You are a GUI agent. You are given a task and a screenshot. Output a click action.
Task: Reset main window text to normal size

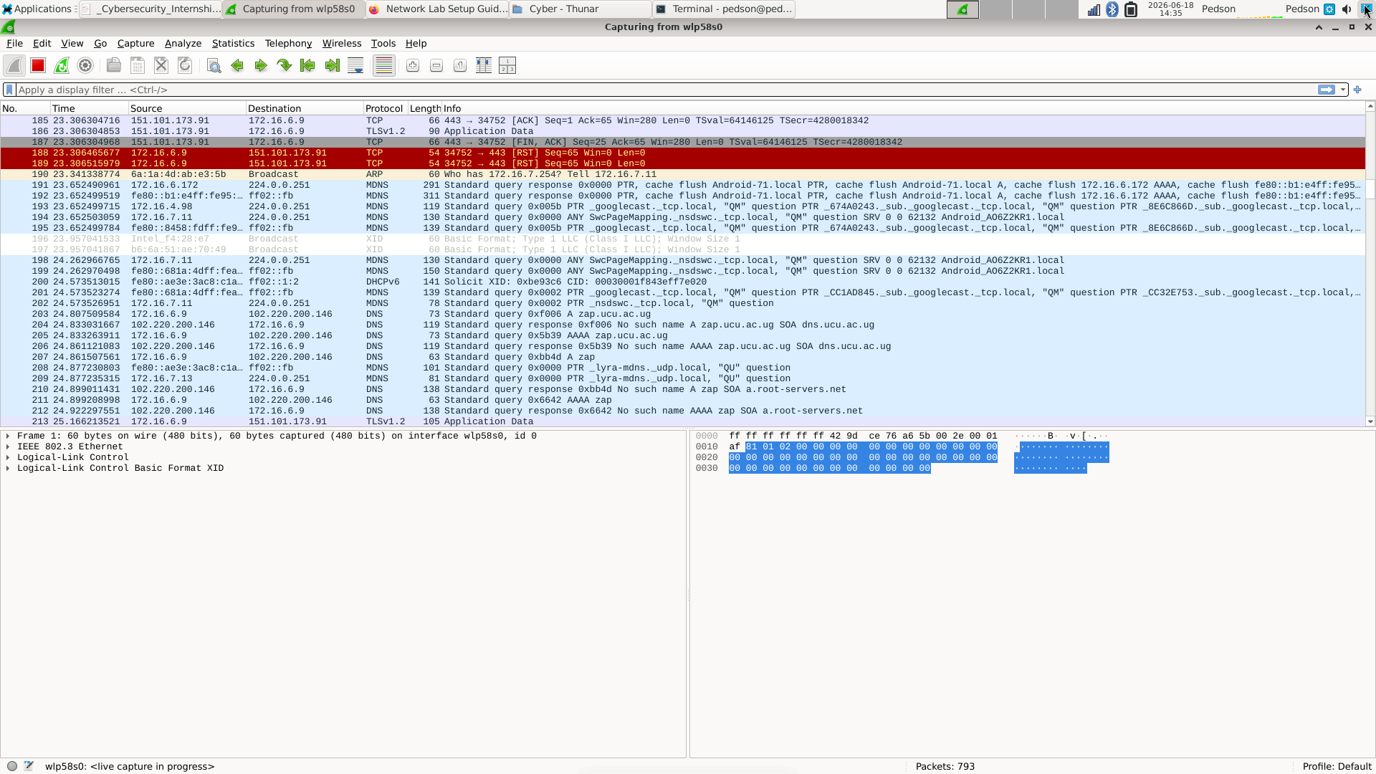tap(460, 66)
